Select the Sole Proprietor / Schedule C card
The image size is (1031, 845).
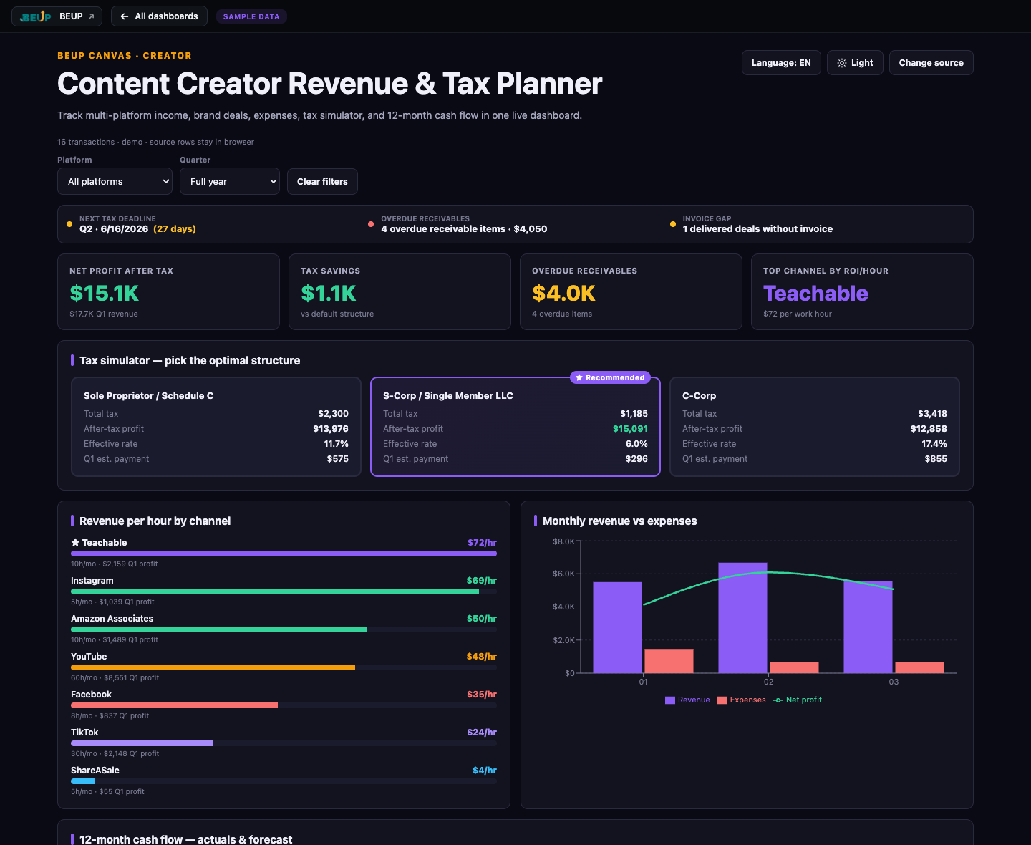(x=216, y=427)
